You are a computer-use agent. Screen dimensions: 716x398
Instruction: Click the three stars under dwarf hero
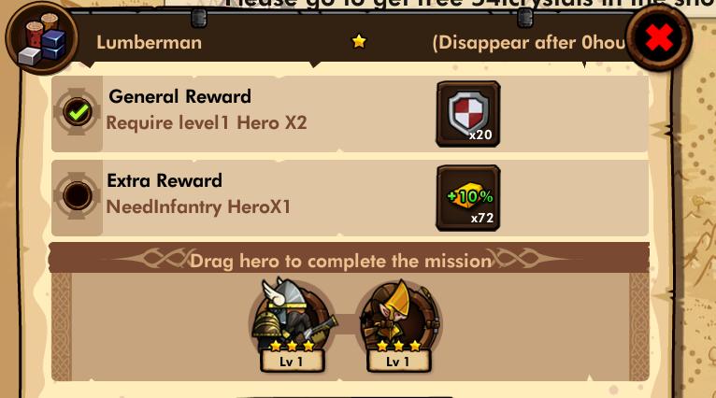point(293,346)
